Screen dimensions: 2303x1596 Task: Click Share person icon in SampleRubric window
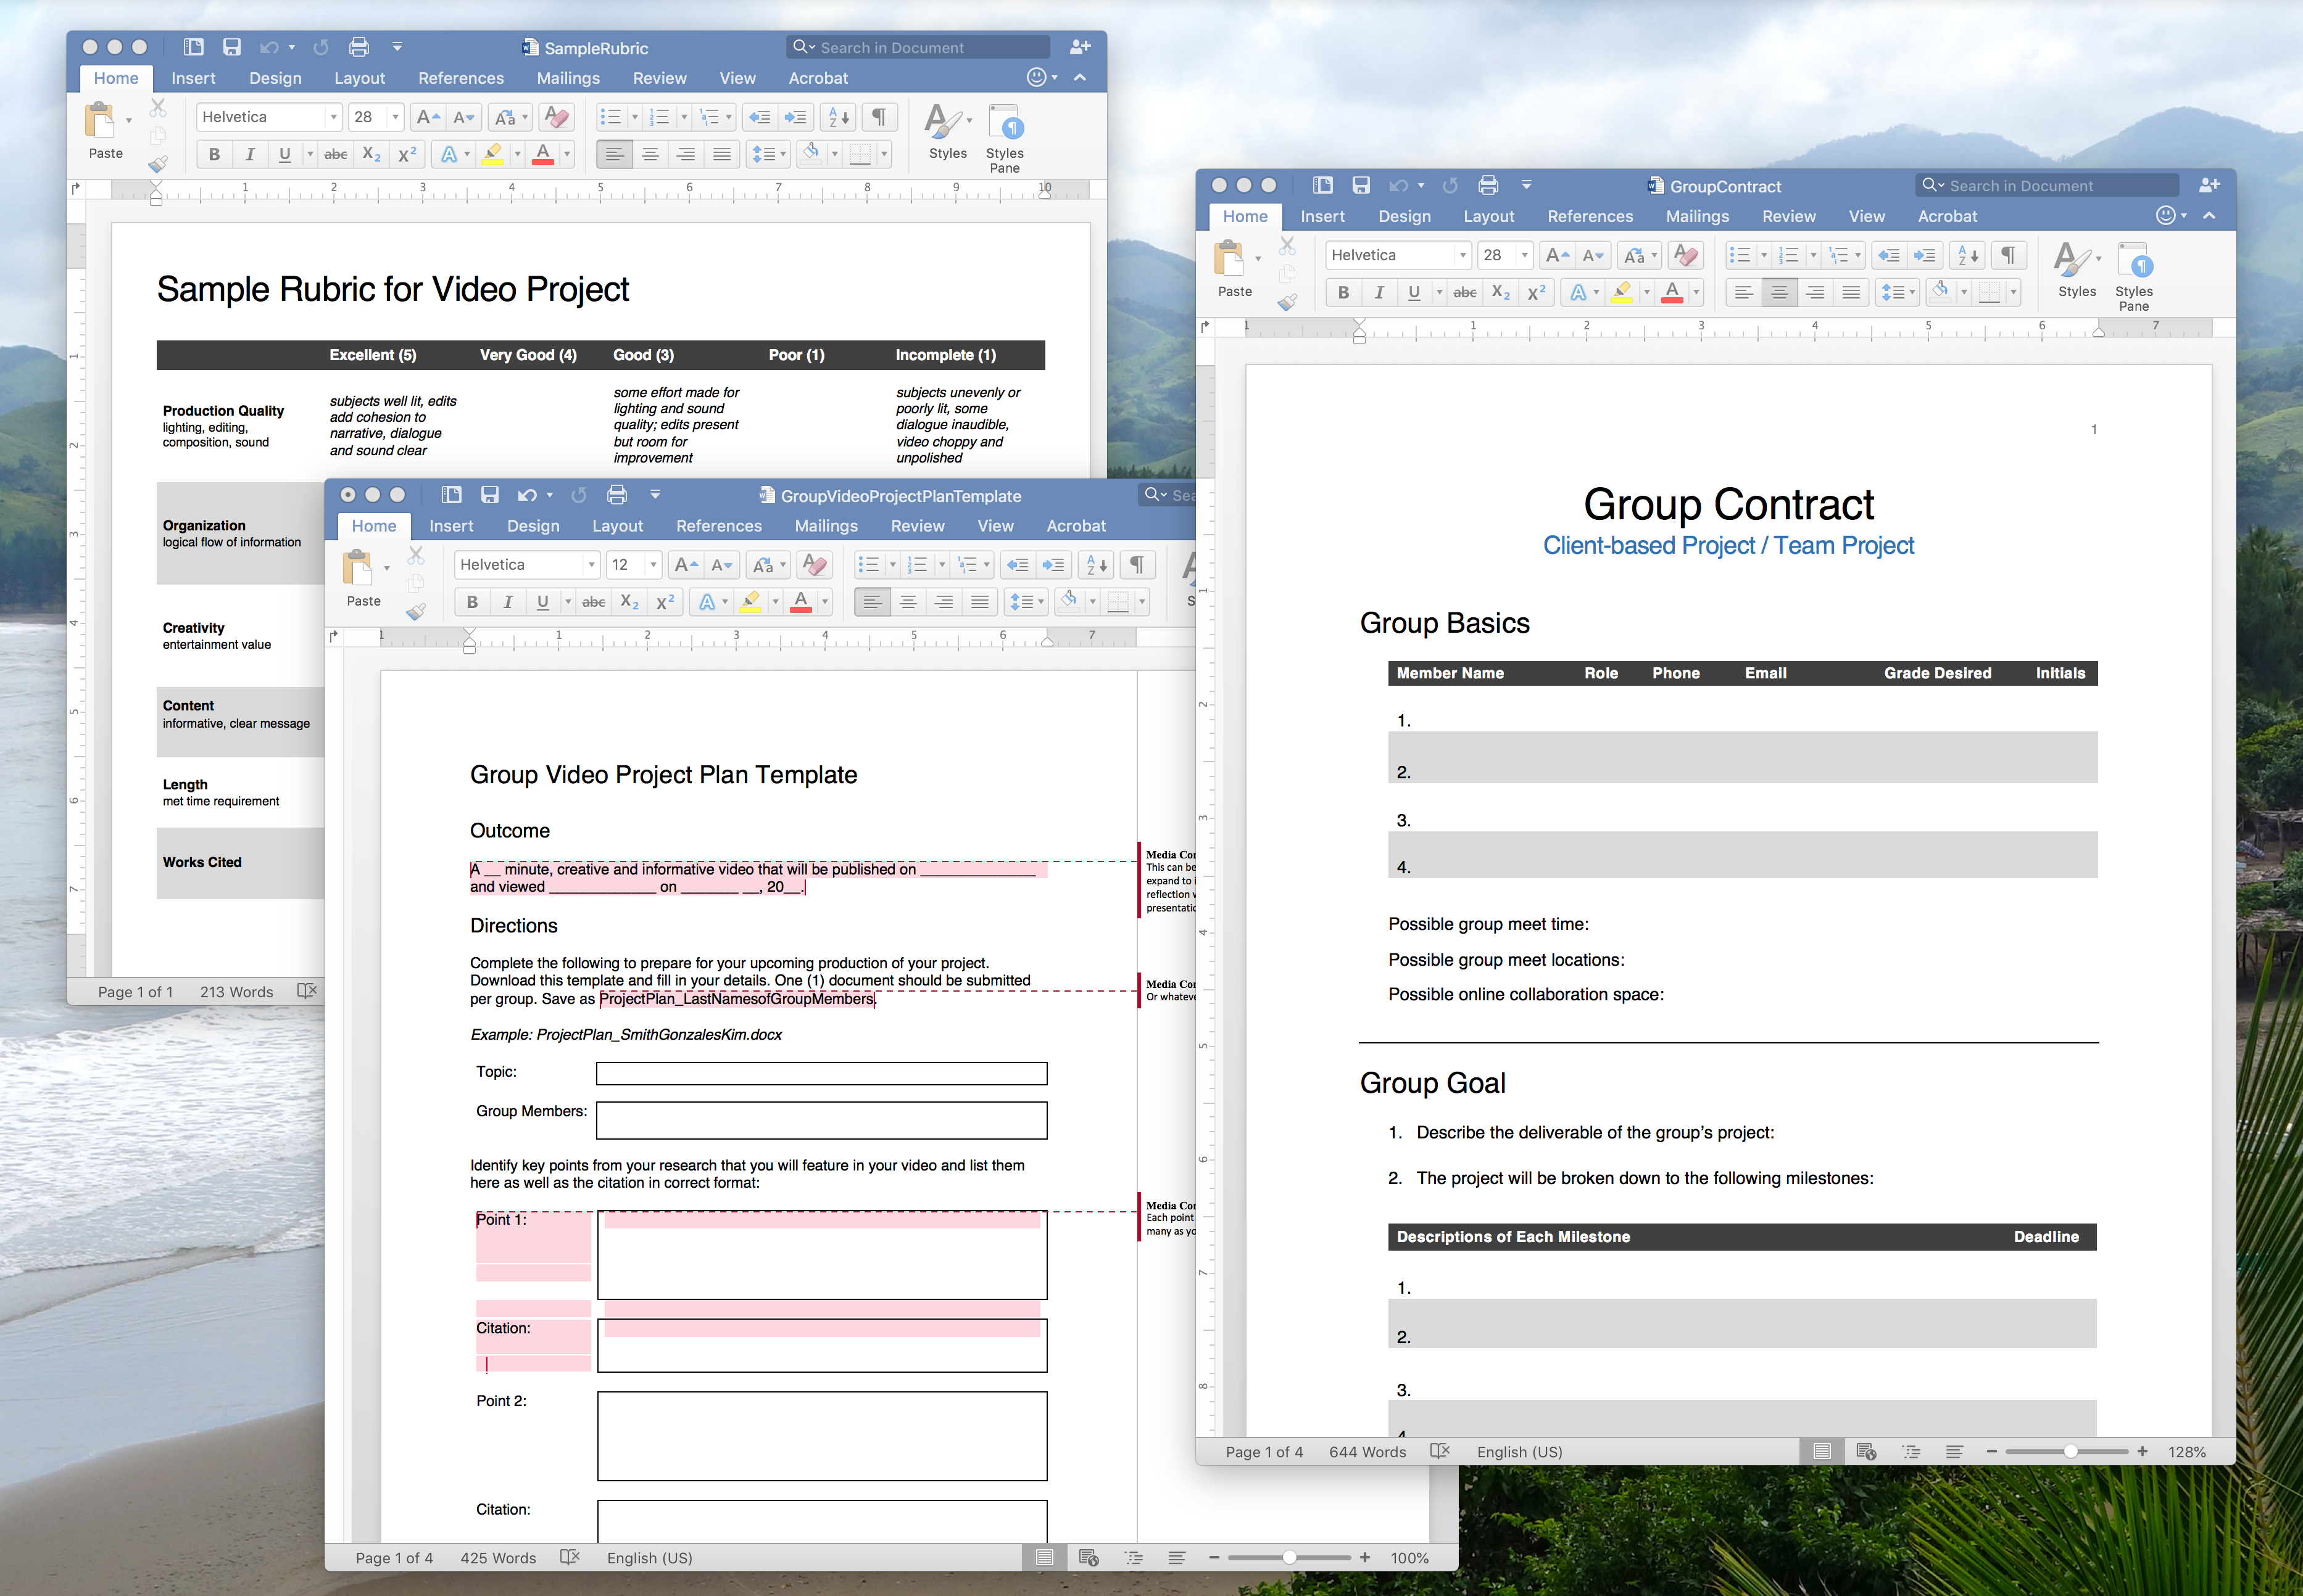coord(1079,47)
